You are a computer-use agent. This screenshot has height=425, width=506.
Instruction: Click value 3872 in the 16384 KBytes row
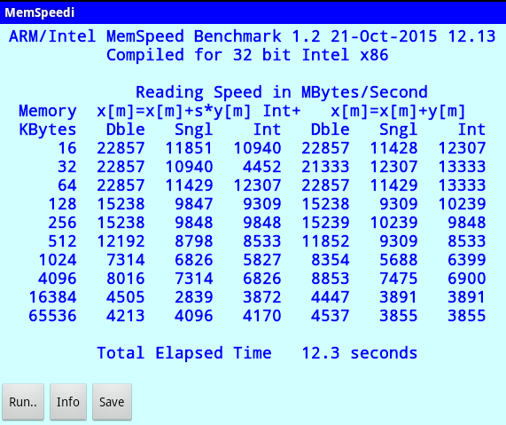(x=261, y=297)
